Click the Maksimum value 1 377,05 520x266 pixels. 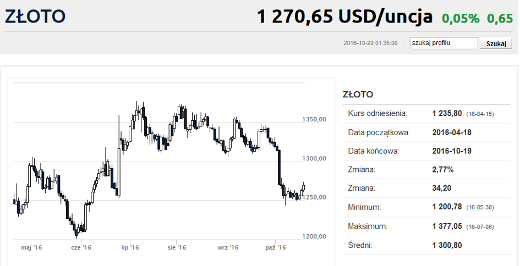[447, 226]
